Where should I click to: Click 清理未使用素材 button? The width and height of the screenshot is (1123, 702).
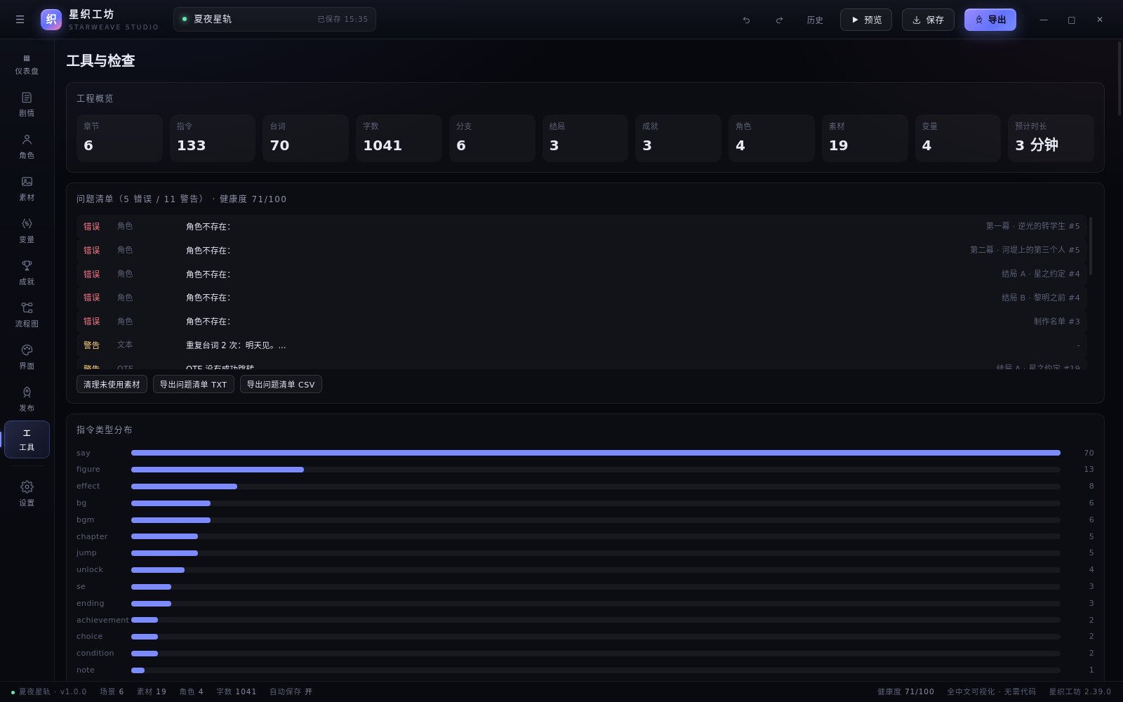point(112,384)
